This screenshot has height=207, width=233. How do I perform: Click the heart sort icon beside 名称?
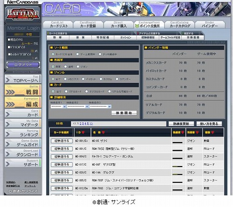tap(103, 133)
